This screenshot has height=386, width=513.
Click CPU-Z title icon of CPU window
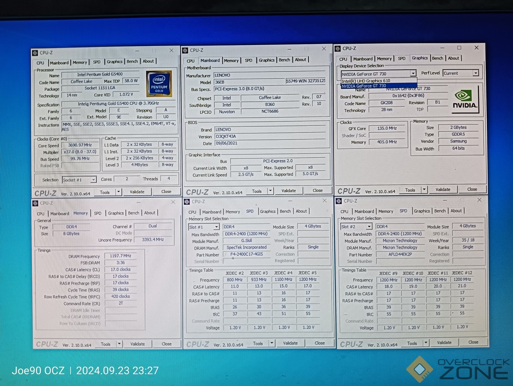35,53
